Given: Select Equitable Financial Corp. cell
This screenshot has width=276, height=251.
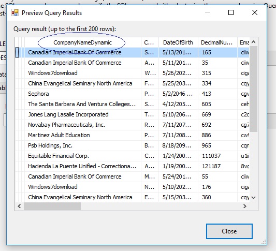Looking at the screenshot, I should coord(83,156).
